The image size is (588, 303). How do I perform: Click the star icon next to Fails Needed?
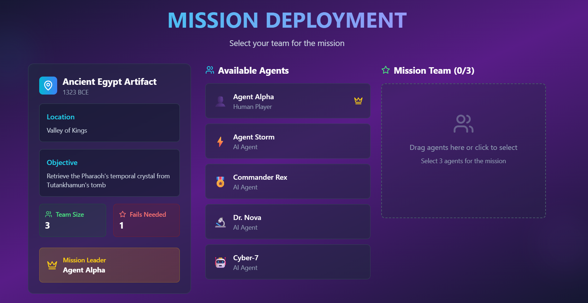[123, 214]
